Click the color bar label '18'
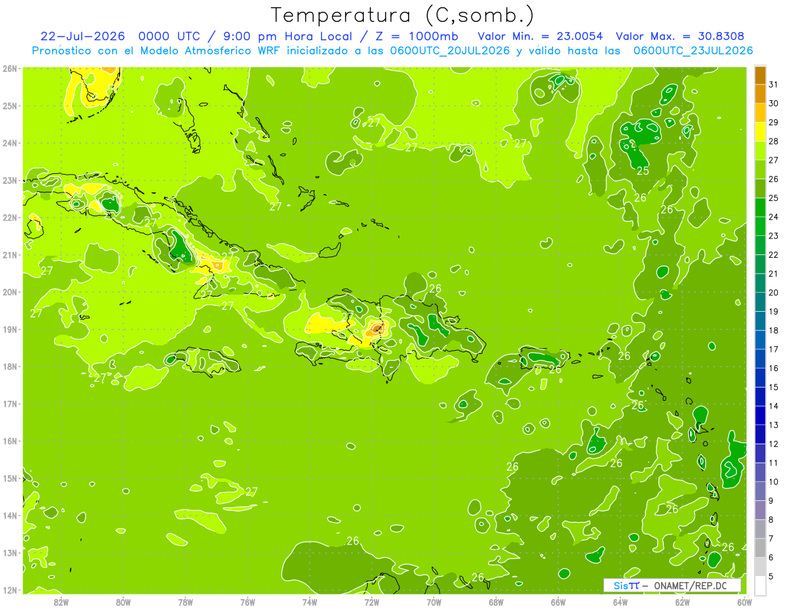 pos(774,330)
